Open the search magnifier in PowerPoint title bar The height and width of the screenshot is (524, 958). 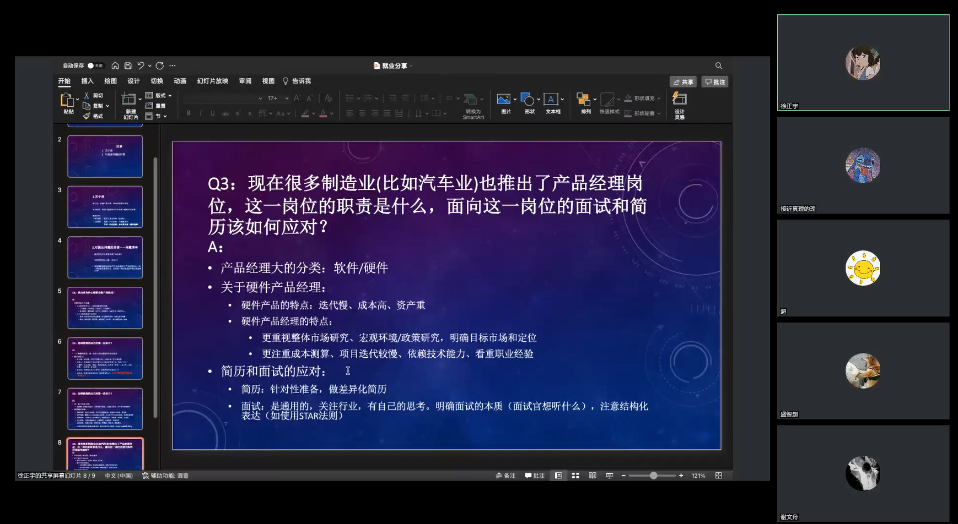coord(719,65)
